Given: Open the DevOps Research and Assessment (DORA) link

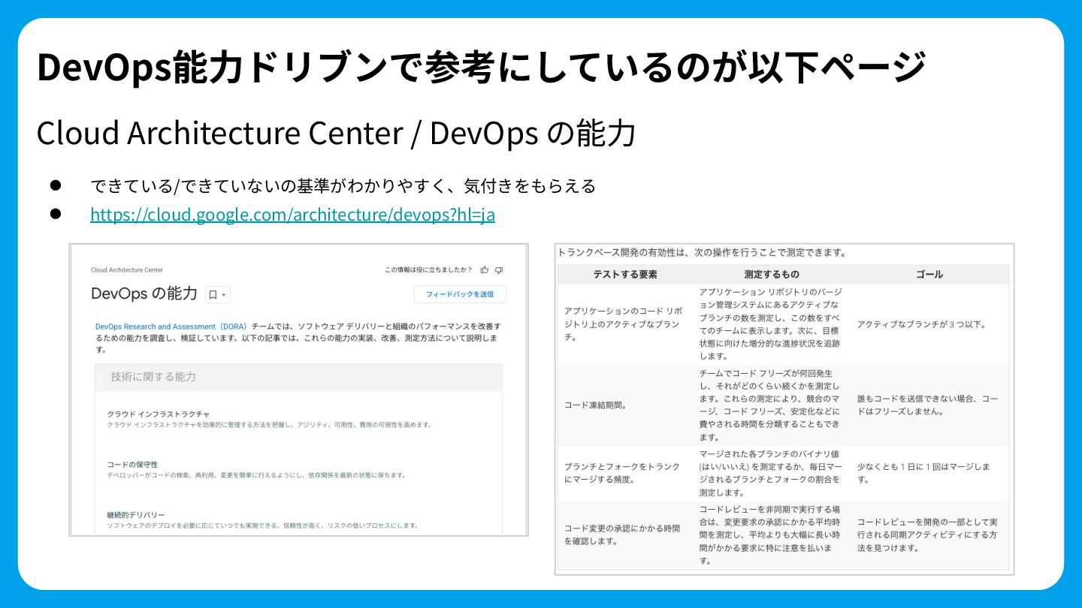Looking at the screenshot, I should pos(171,327).
